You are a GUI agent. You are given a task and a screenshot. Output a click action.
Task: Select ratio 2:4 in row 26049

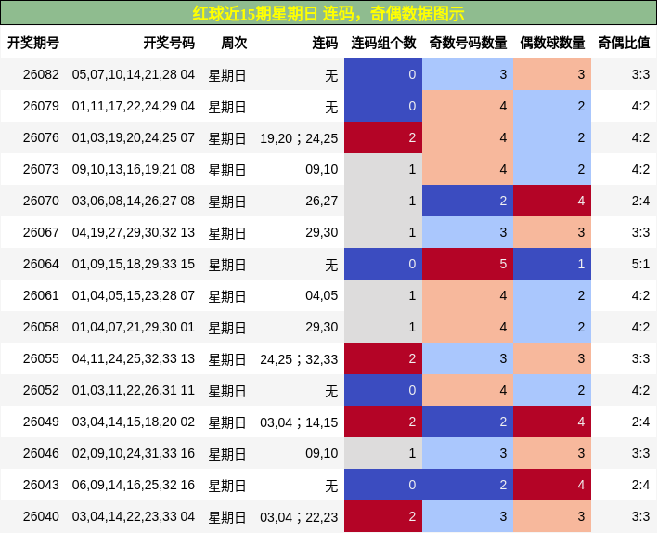[x=640, y=422]
